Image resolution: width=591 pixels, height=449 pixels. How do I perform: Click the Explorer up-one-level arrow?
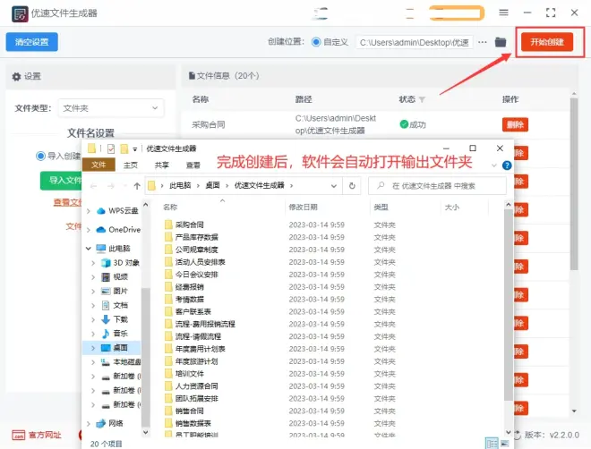click(x=137, y=186)
